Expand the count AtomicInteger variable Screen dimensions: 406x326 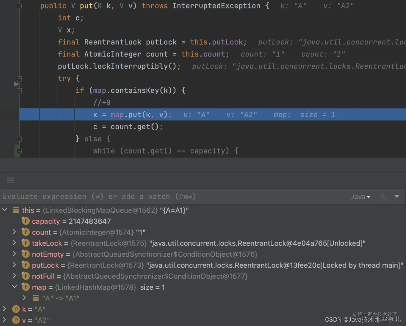point(14,232)
